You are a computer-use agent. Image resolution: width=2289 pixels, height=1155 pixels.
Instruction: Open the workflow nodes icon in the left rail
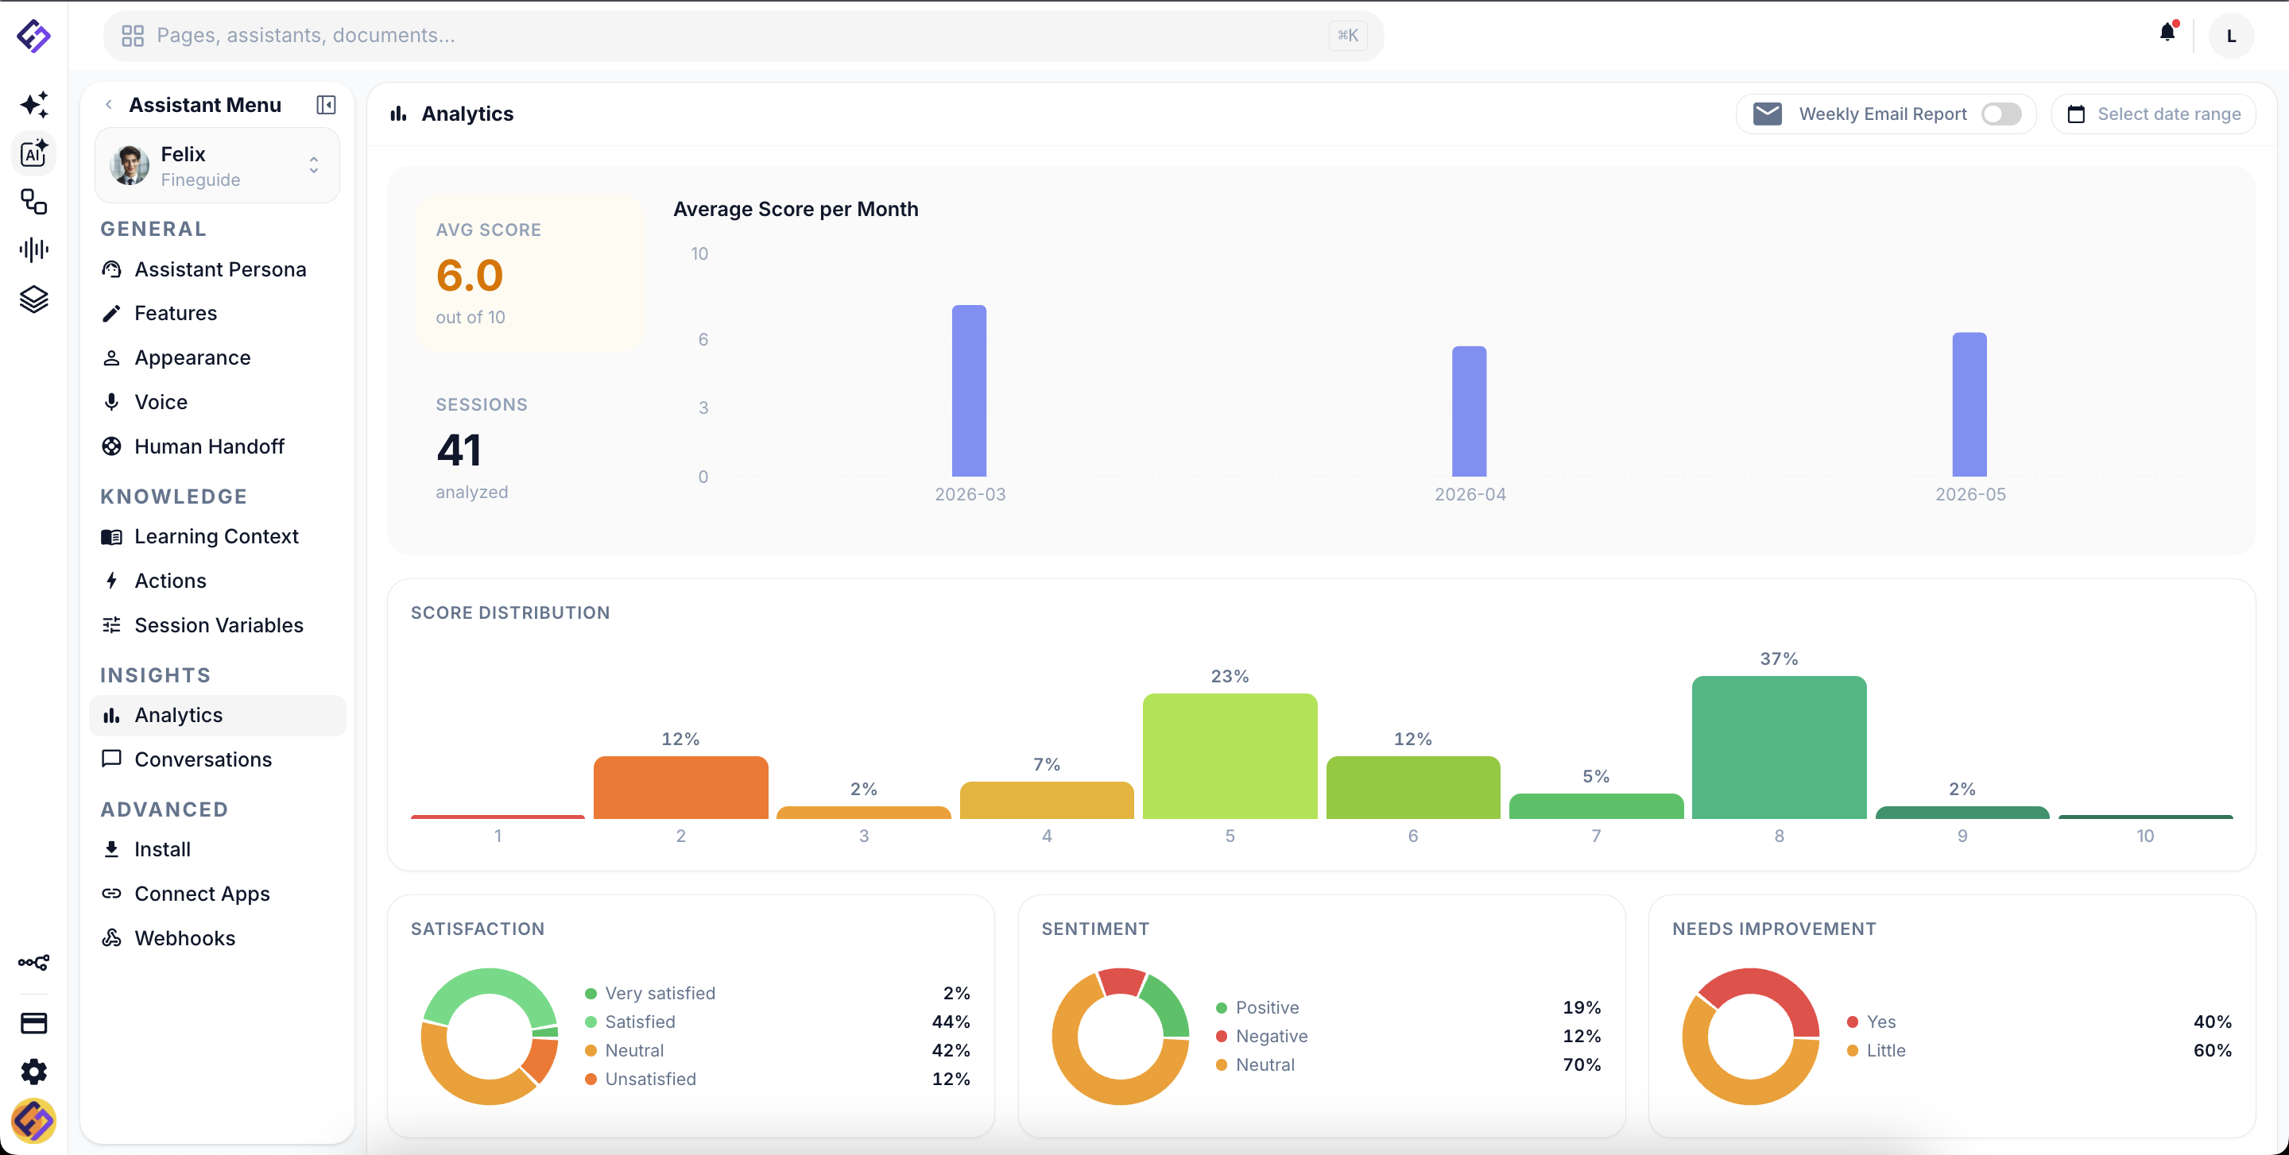click(33, 202)
